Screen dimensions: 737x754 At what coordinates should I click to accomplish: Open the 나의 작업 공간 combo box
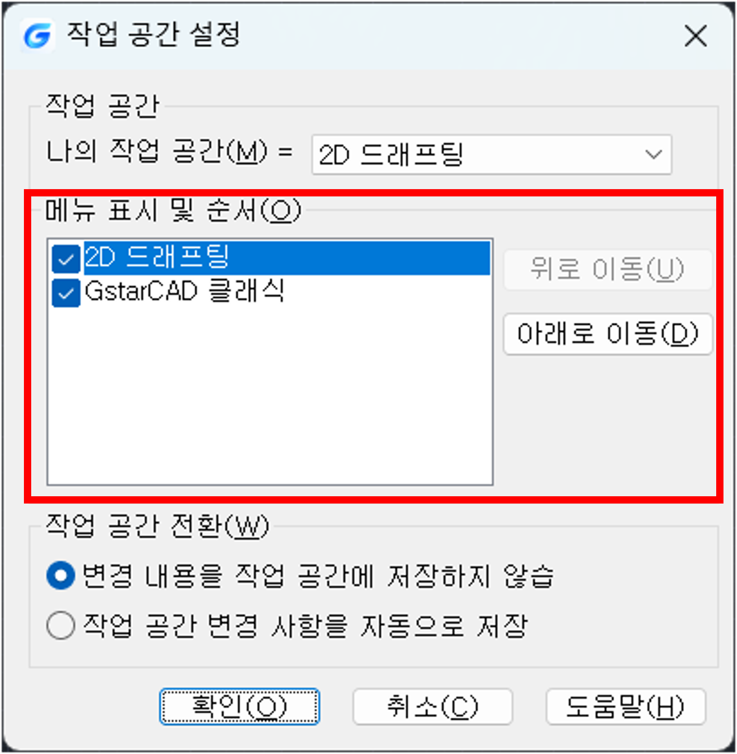[x=492, y=155]
